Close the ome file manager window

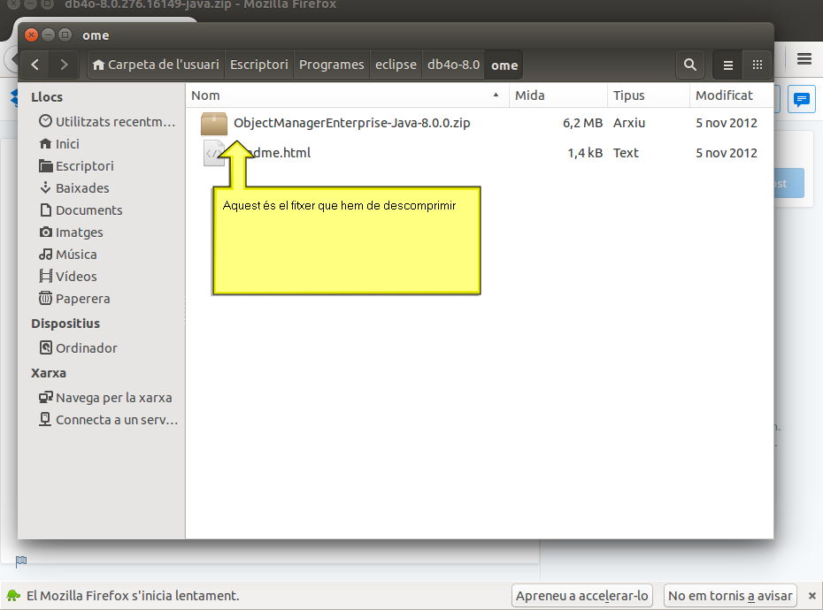(x=32, y=35)
